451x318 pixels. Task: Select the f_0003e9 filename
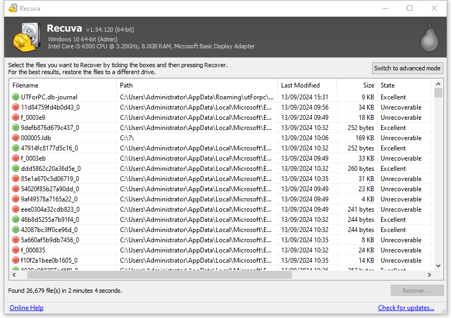[x=33, y=118]
